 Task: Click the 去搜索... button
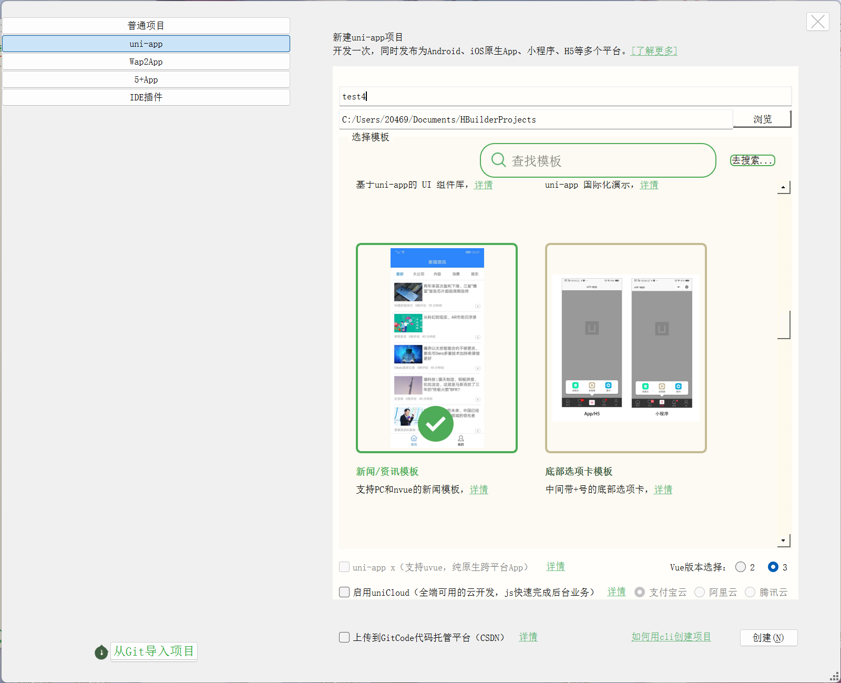[x=753, y=160]
